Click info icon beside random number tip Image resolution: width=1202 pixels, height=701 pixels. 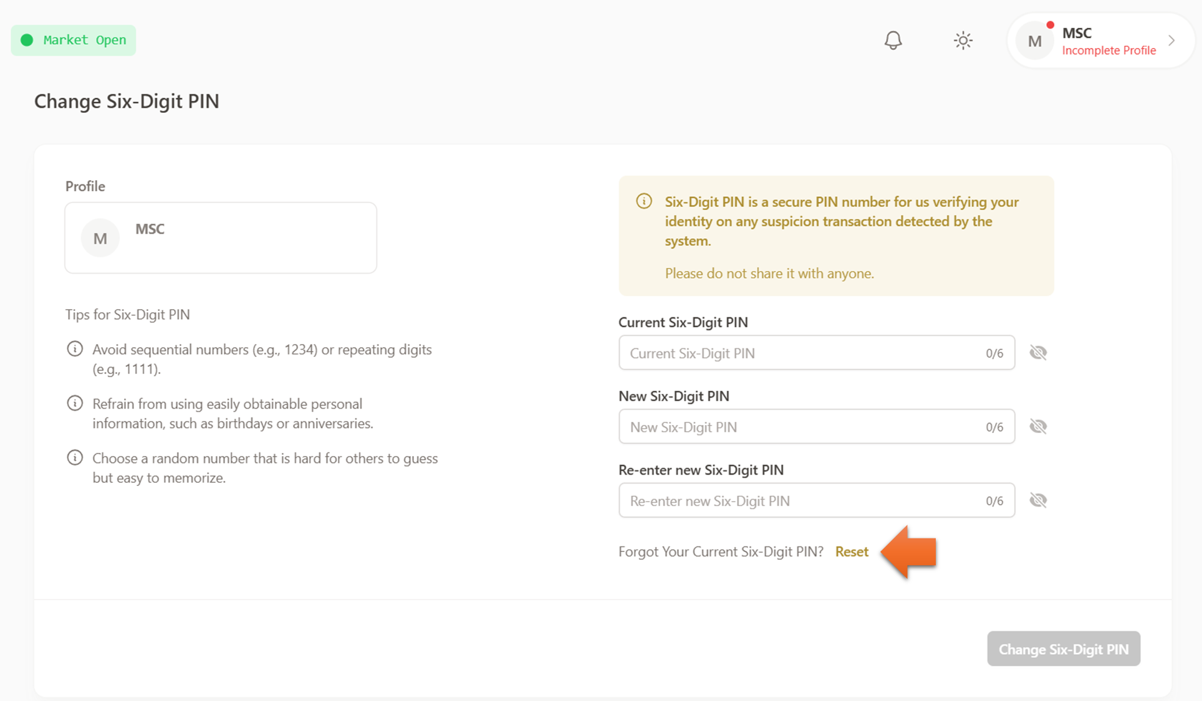(x=75, y=458)
